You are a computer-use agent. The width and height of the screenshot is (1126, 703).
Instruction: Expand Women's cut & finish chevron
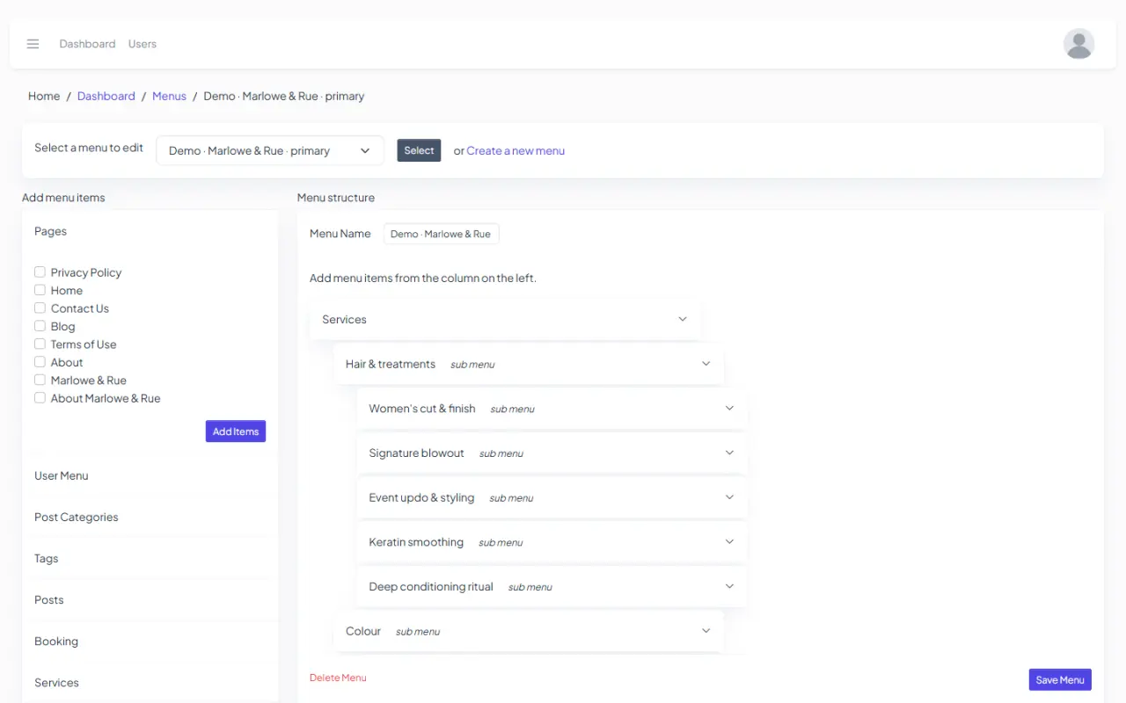click(x=729, y=408)
